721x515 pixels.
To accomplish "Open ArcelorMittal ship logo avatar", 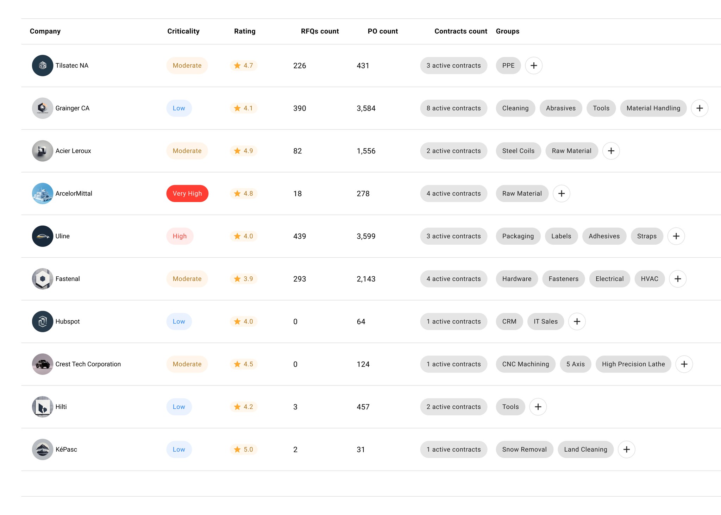I will coord(43,193).
